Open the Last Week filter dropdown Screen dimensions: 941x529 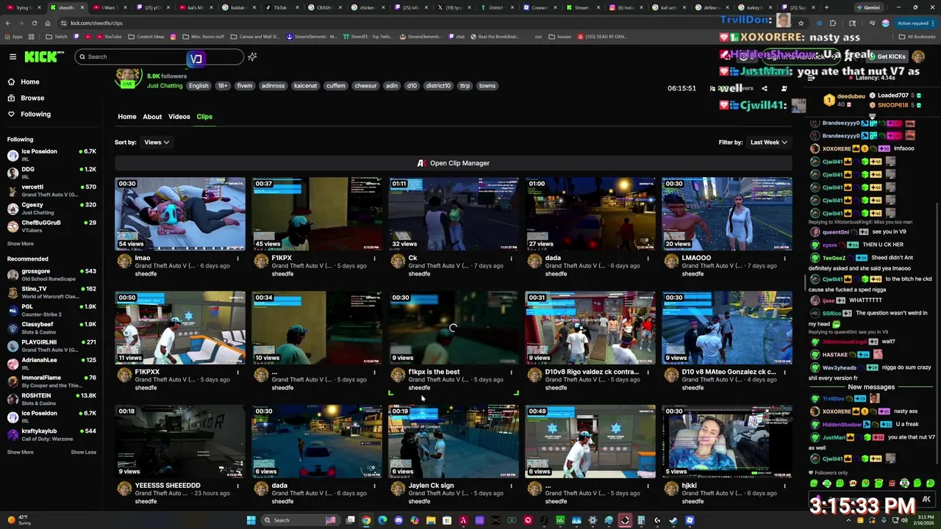[769, 143]
